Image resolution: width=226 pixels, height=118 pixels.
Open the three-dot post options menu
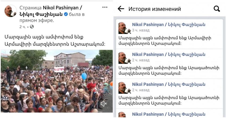point(105,7)
